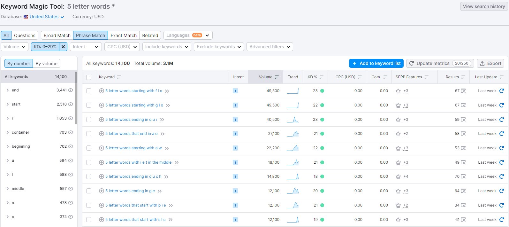Open the CPC (USD) filter dropdown
This screenshot has width=509, height=227.
pos(122,47)
